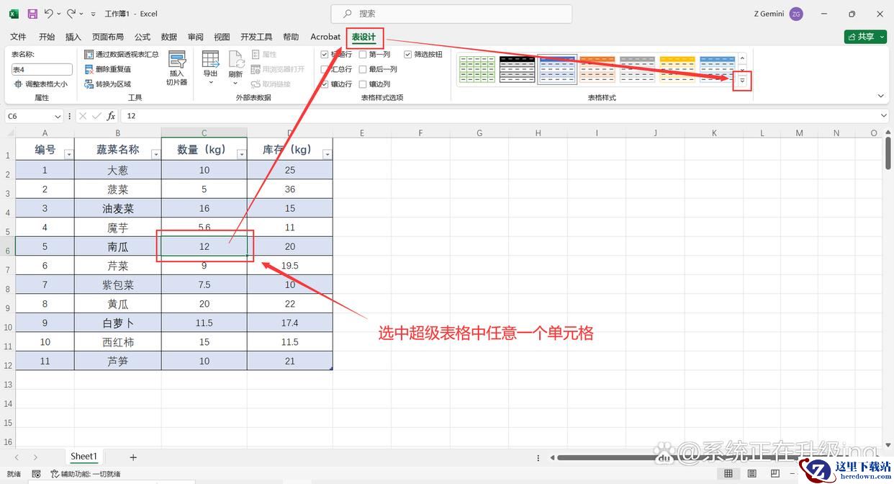Viewport: 894px width, 484px height.
Task: Click the Resize Table (调整表格大小) icon
Action: point(18,84)
